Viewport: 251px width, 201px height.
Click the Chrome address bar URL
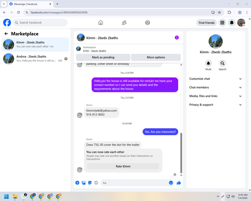point(59,13)
